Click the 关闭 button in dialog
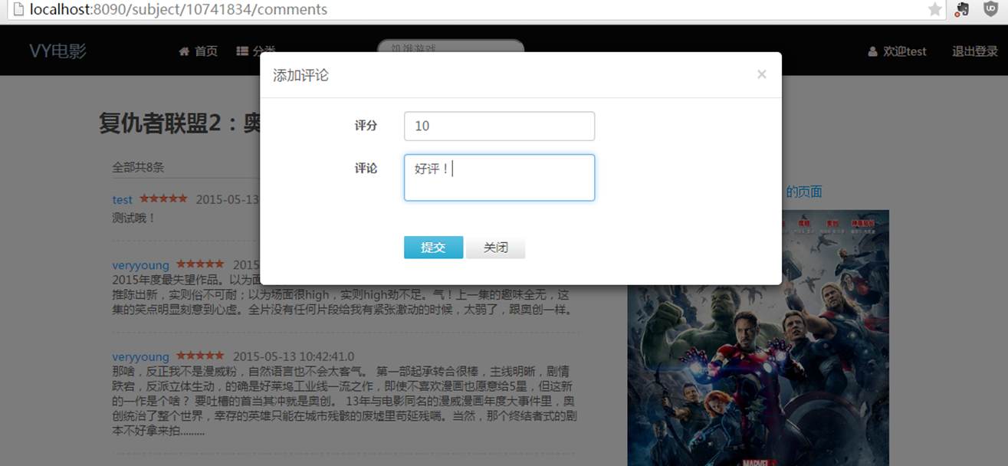 [495, 248]
